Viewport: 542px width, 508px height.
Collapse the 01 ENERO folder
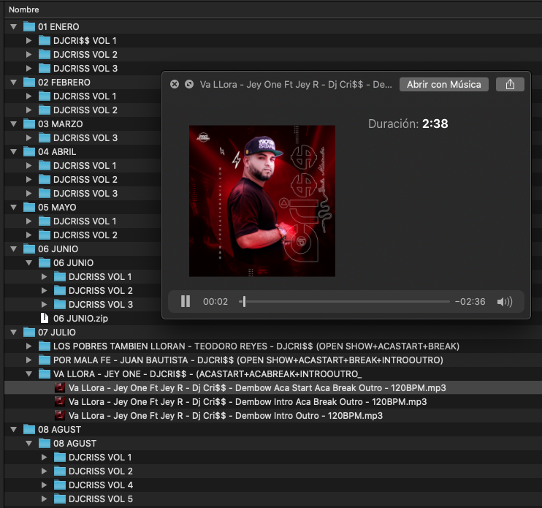(x=14, y=27)
